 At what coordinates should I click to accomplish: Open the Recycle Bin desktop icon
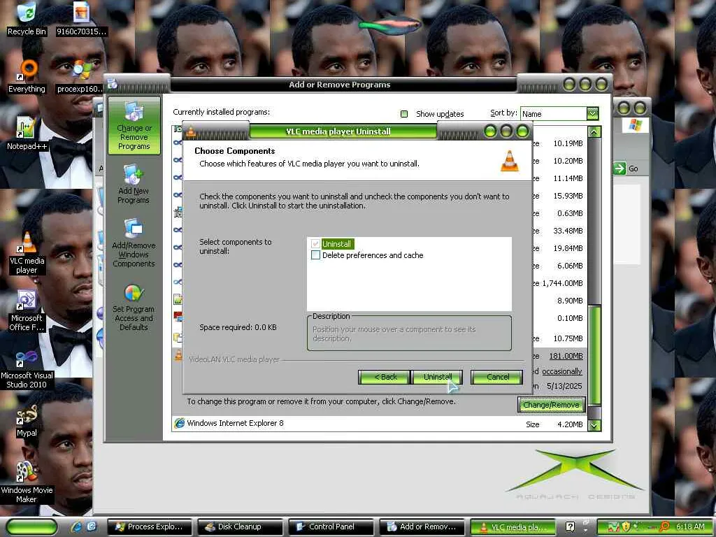tap(27, 19)
